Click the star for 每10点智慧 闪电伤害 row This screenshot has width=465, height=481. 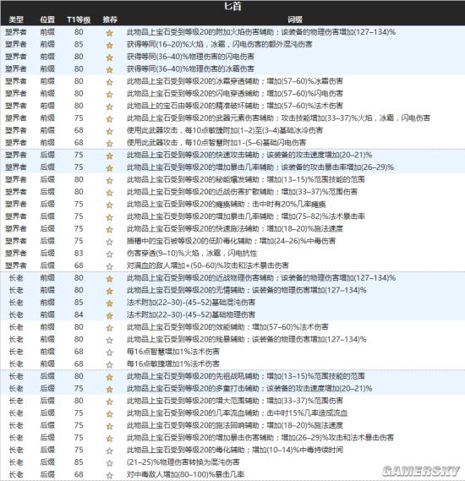point(110,143)
